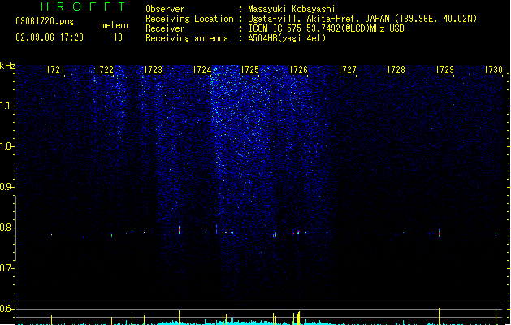Click the 1722 time marker
Viewport: 511px width, 325px height.
104,70
